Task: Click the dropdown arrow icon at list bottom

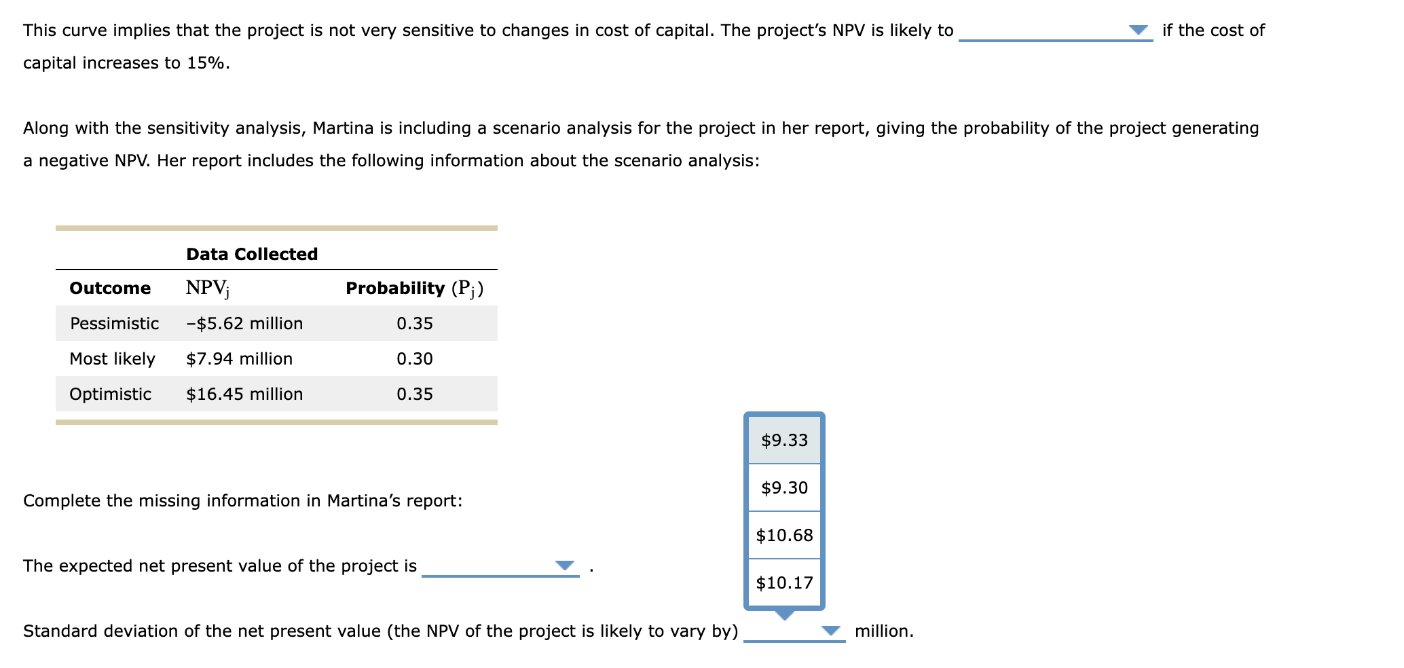Action: (784, 616)
